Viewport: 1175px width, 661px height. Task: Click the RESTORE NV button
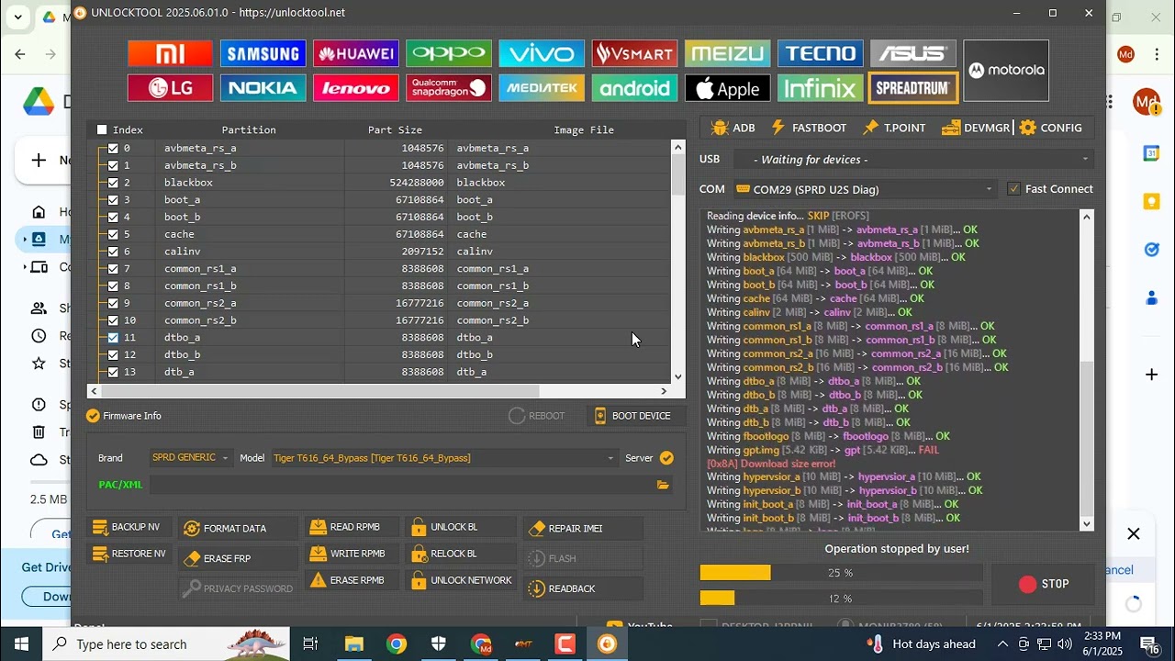pos(130,555)
